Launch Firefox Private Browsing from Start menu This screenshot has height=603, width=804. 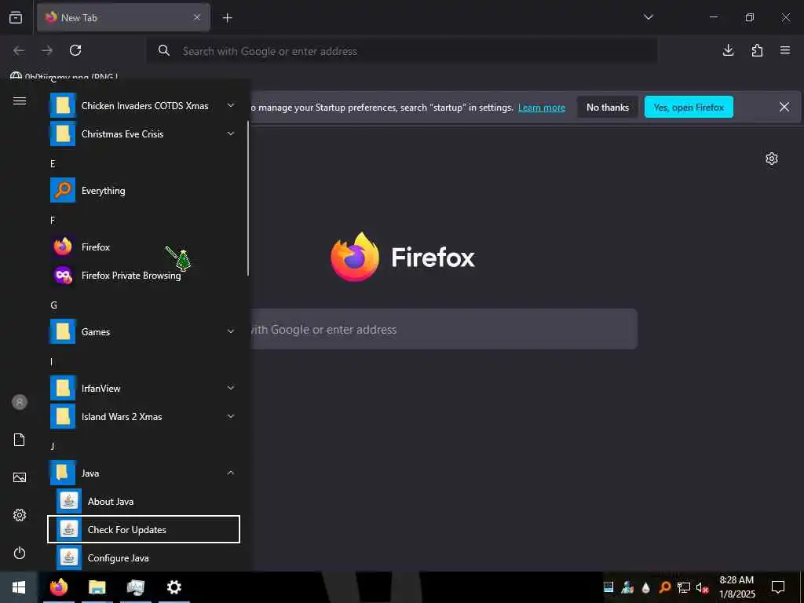[x=144, y=276]
